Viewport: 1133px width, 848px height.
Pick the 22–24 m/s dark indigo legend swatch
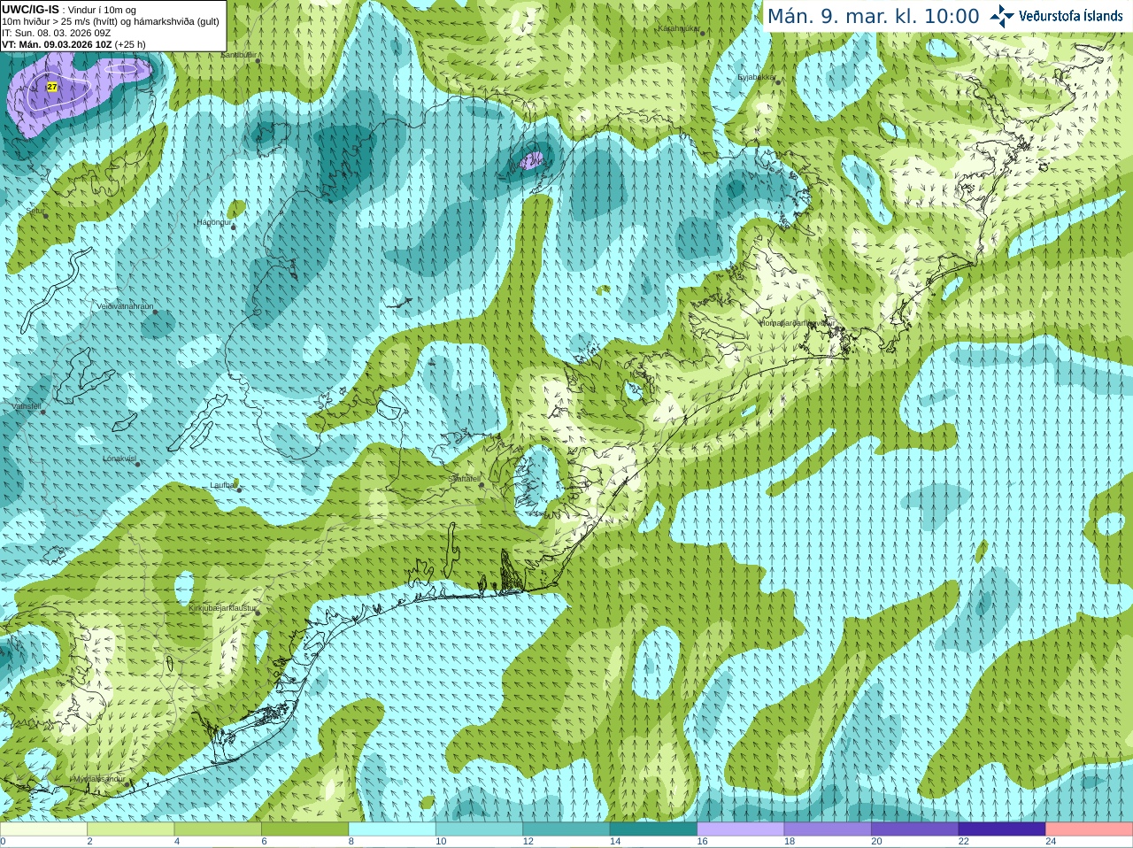[x=1002, y=829]
